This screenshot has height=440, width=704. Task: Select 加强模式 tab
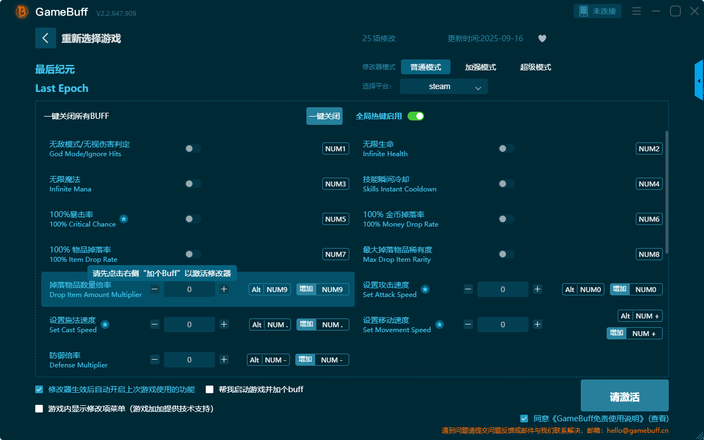click(481, 67)
